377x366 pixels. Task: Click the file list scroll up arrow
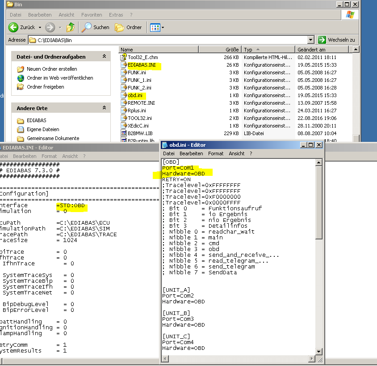point(356,49)
